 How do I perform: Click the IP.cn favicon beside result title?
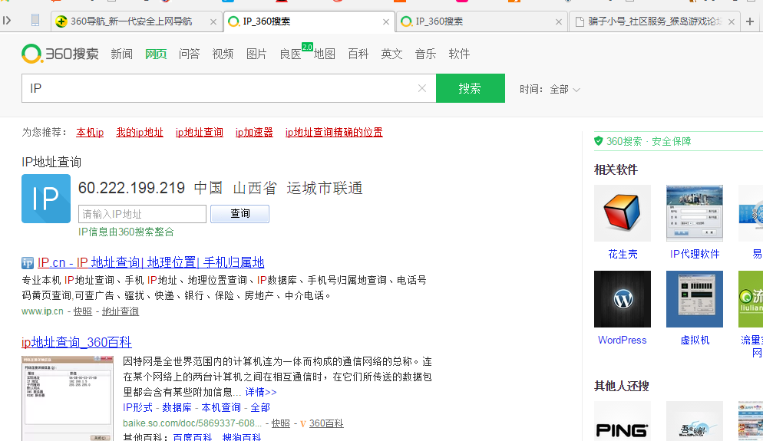pyautogui.click(x=28, y=263)
